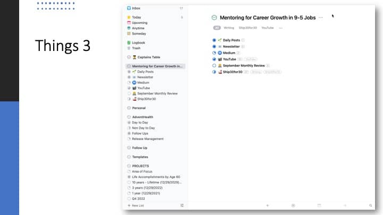383x215 pixels.
Task: Click New List at sidebar bottom
Action: 136,205
